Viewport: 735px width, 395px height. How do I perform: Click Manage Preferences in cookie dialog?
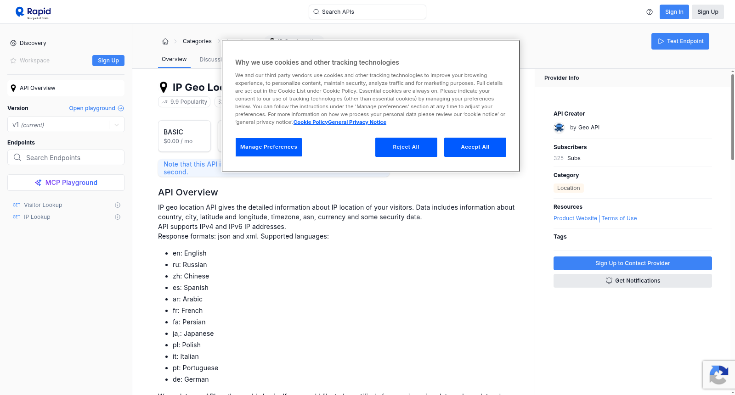[x=269, y=147]
